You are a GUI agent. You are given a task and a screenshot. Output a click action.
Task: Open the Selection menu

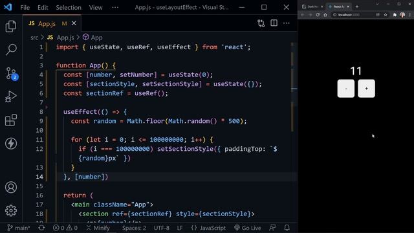point(69,7)
